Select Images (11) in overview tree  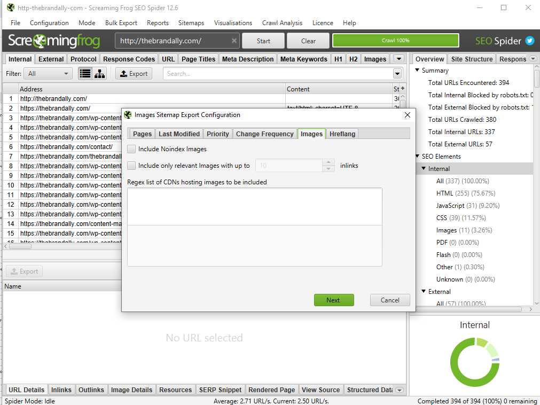point(464,230)
